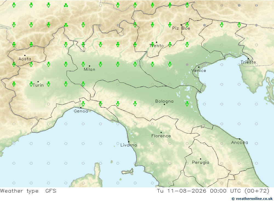The width and height of the screenshot is (274, 201).
Task: Click the three-dot symbol in the top marker row
Action: coord(66,5)
